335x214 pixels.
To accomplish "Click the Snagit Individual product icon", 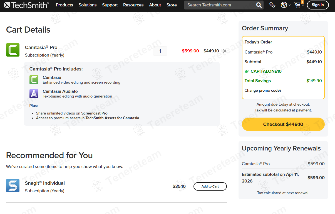I will pyautogui.click(x=13, y=186).
